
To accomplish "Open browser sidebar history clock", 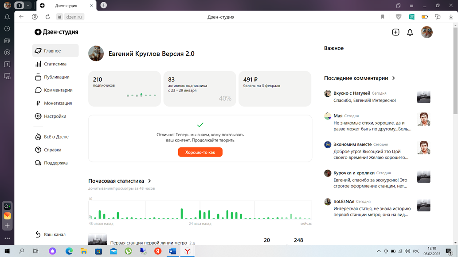I will [7, 29].
